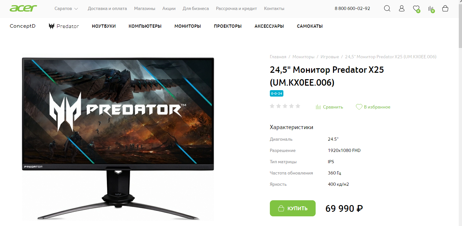This screenshot has width=462, height=226.
Task: Open the search magnifier icon
Action: coord(387,8)
